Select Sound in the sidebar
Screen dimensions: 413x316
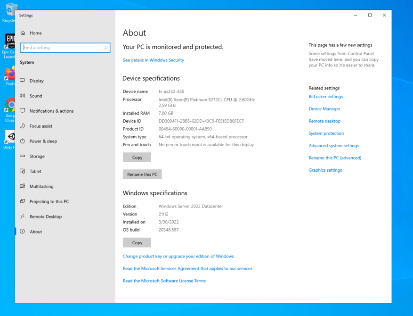click(65, 96)
